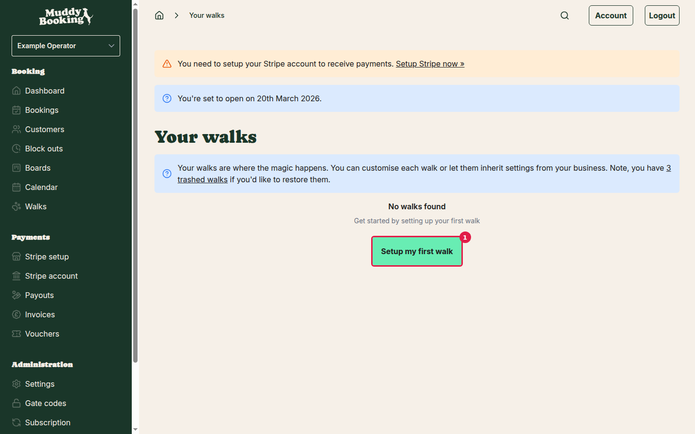This screenshot has width=695, height=434.
Task: Click the Vouchers ticket icon
Action: (x=16, y=334)
